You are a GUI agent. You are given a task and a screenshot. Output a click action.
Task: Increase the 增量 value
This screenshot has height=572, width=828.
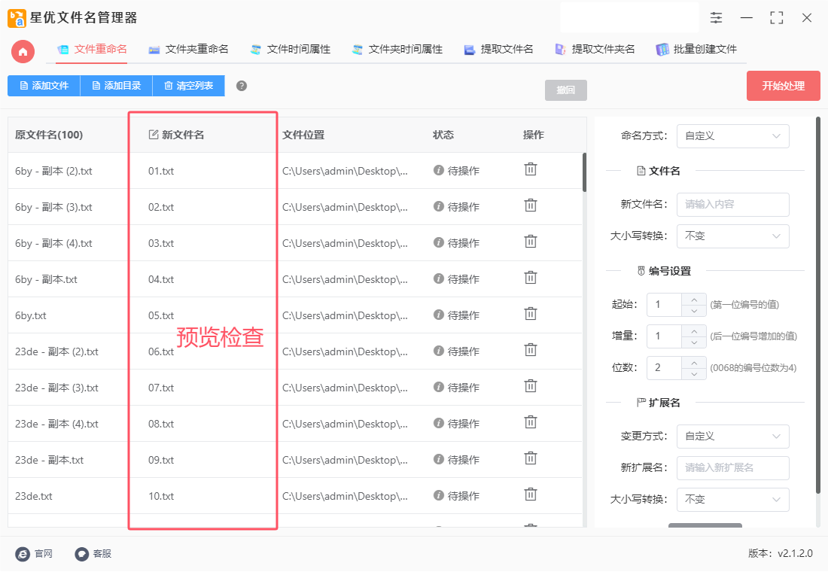coord(694,331)
